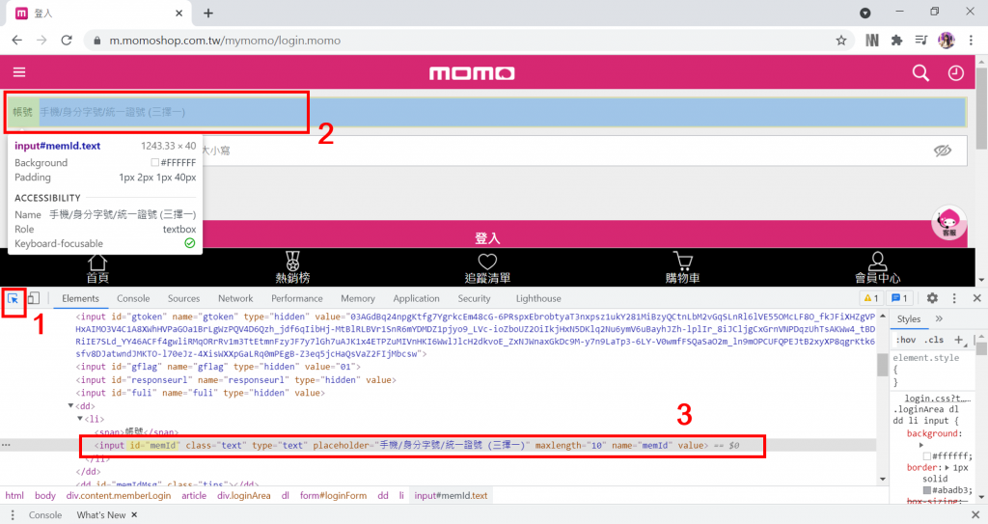988x524 pixels.
Task: Expand the border property triangle in Styles
Action: 949,468
